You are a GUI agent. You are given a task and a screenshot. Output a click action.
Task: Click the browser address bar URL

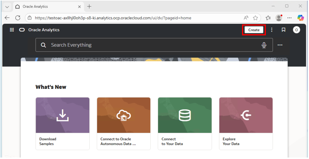tap(113, 18)
